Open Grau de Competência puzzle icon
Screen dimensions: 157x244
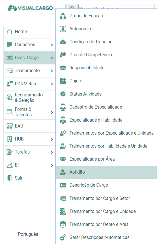[x=63, y=55]
